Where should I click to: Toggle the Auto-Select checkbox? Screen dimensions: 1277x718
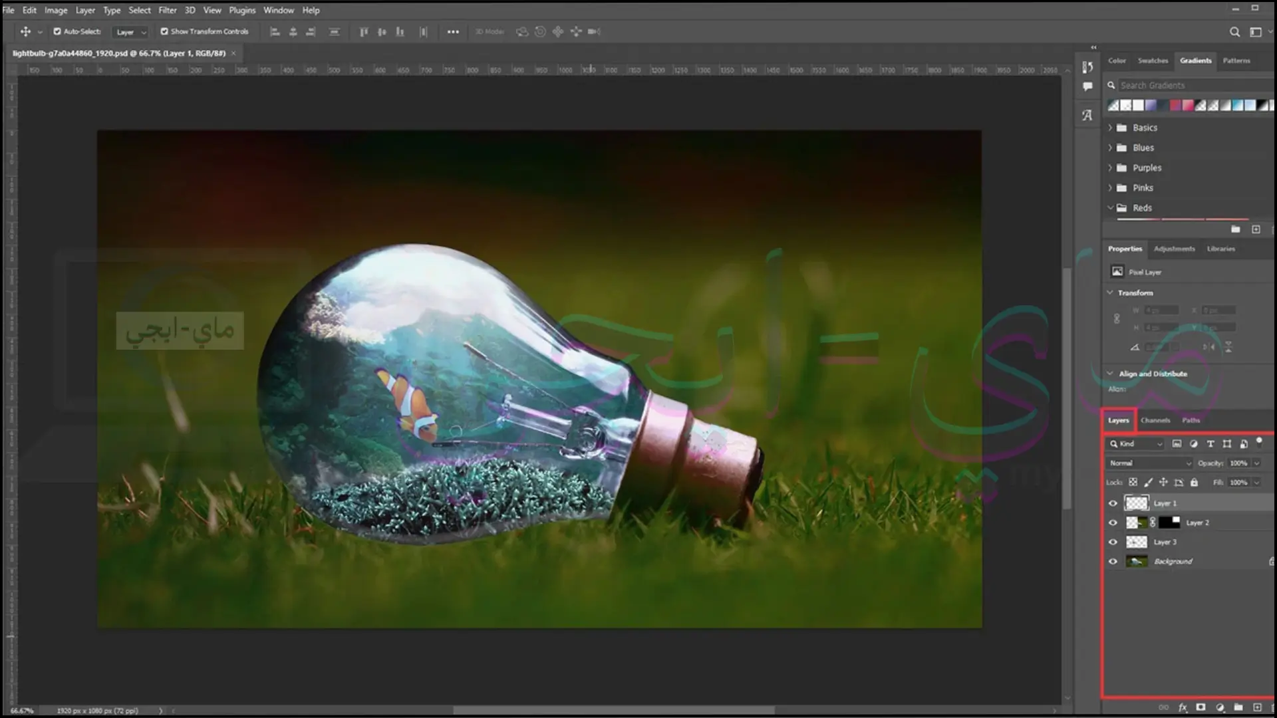coord(57,31)
